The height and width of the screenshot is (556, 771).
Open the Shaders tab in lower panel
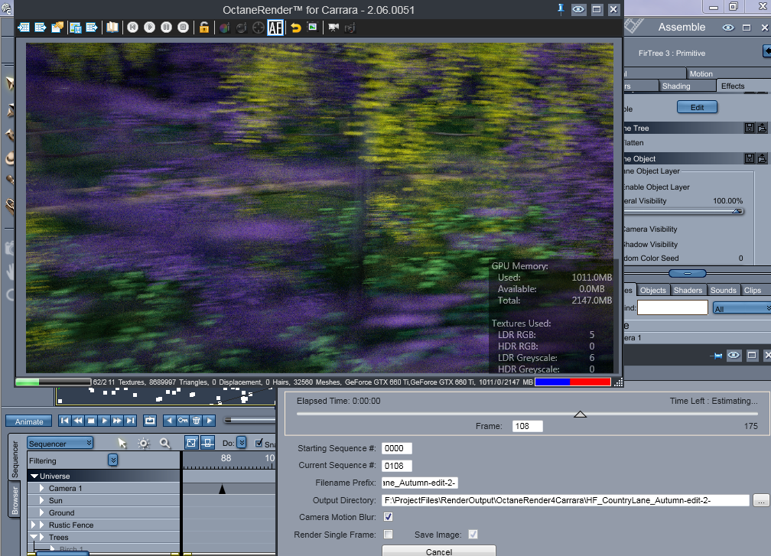point(688,290)
